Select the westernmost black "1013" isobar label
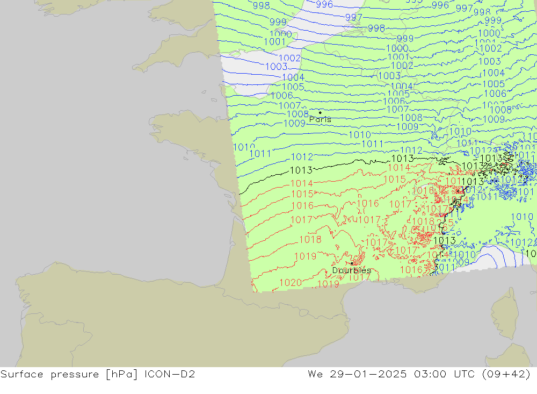Image resolution: width=537 pixels, height=394 pixels. 301,170
